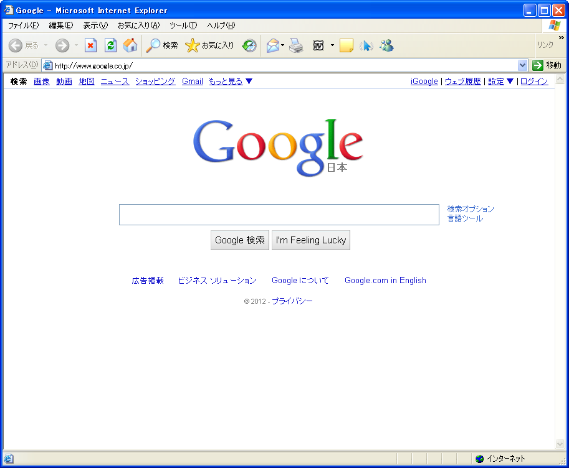Click the Forward arrow button
The image size is (569, 468).
click(62, 45)
